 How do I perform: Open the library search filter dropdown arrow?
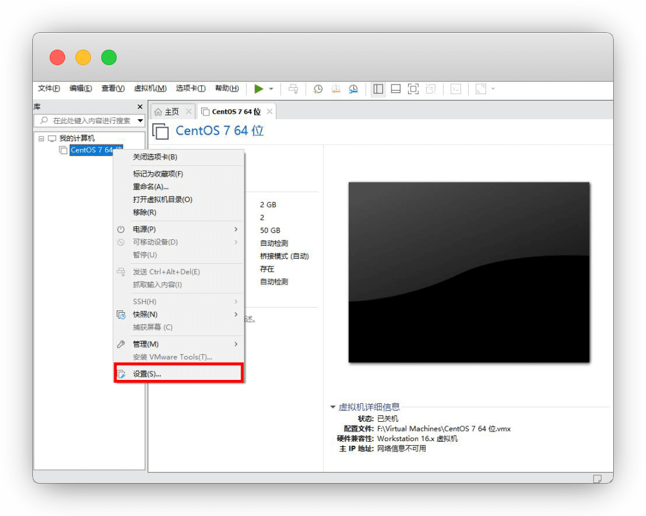(140, 121)
